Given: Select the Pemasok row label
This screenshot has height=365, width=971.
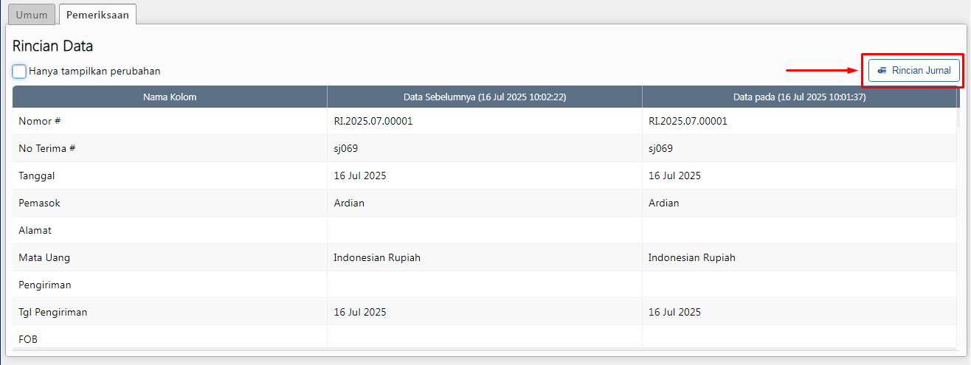Looking at the screenshot, I should pyautogui.click(x=38, y=203).
